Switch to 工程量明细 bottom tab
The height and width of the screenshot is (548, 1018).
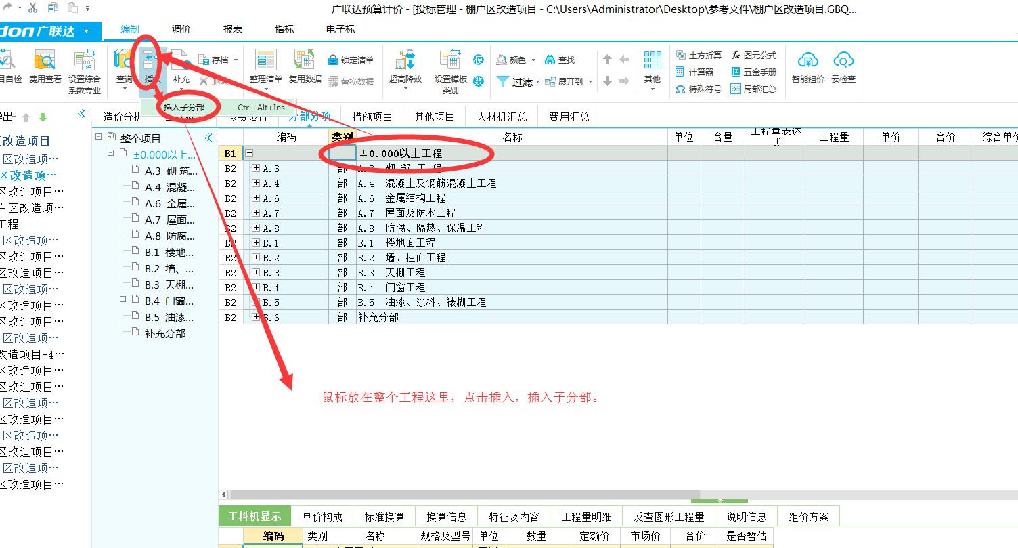(x=586, y=516)
